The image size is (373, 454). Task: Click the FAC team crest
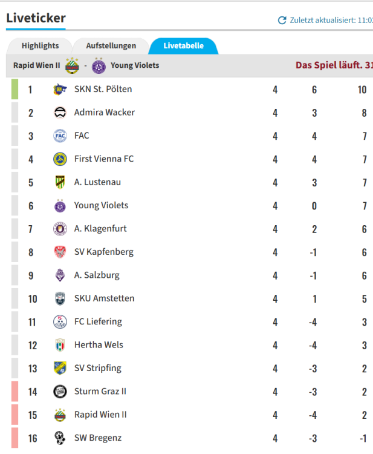click(x=59, y=136)
